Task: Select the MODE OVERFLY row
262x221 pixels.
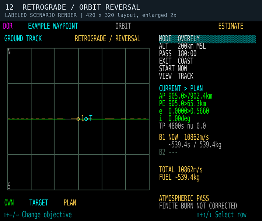Action: coord(207,39)
